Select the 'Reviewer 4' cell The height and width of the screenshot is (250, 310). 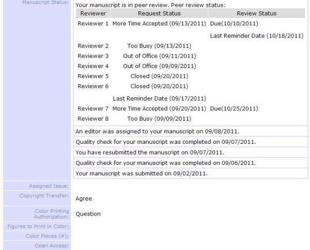coord(93,66)
